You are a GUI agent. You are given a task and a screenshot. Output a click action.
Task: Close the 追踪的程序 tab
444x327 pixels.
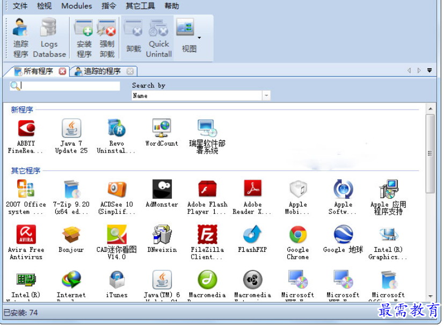(130, 71)
